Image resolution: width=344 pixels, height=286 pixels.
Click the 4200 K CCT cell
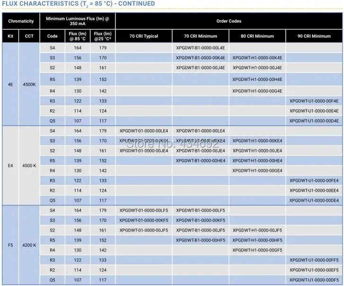[x=29, y=245]
